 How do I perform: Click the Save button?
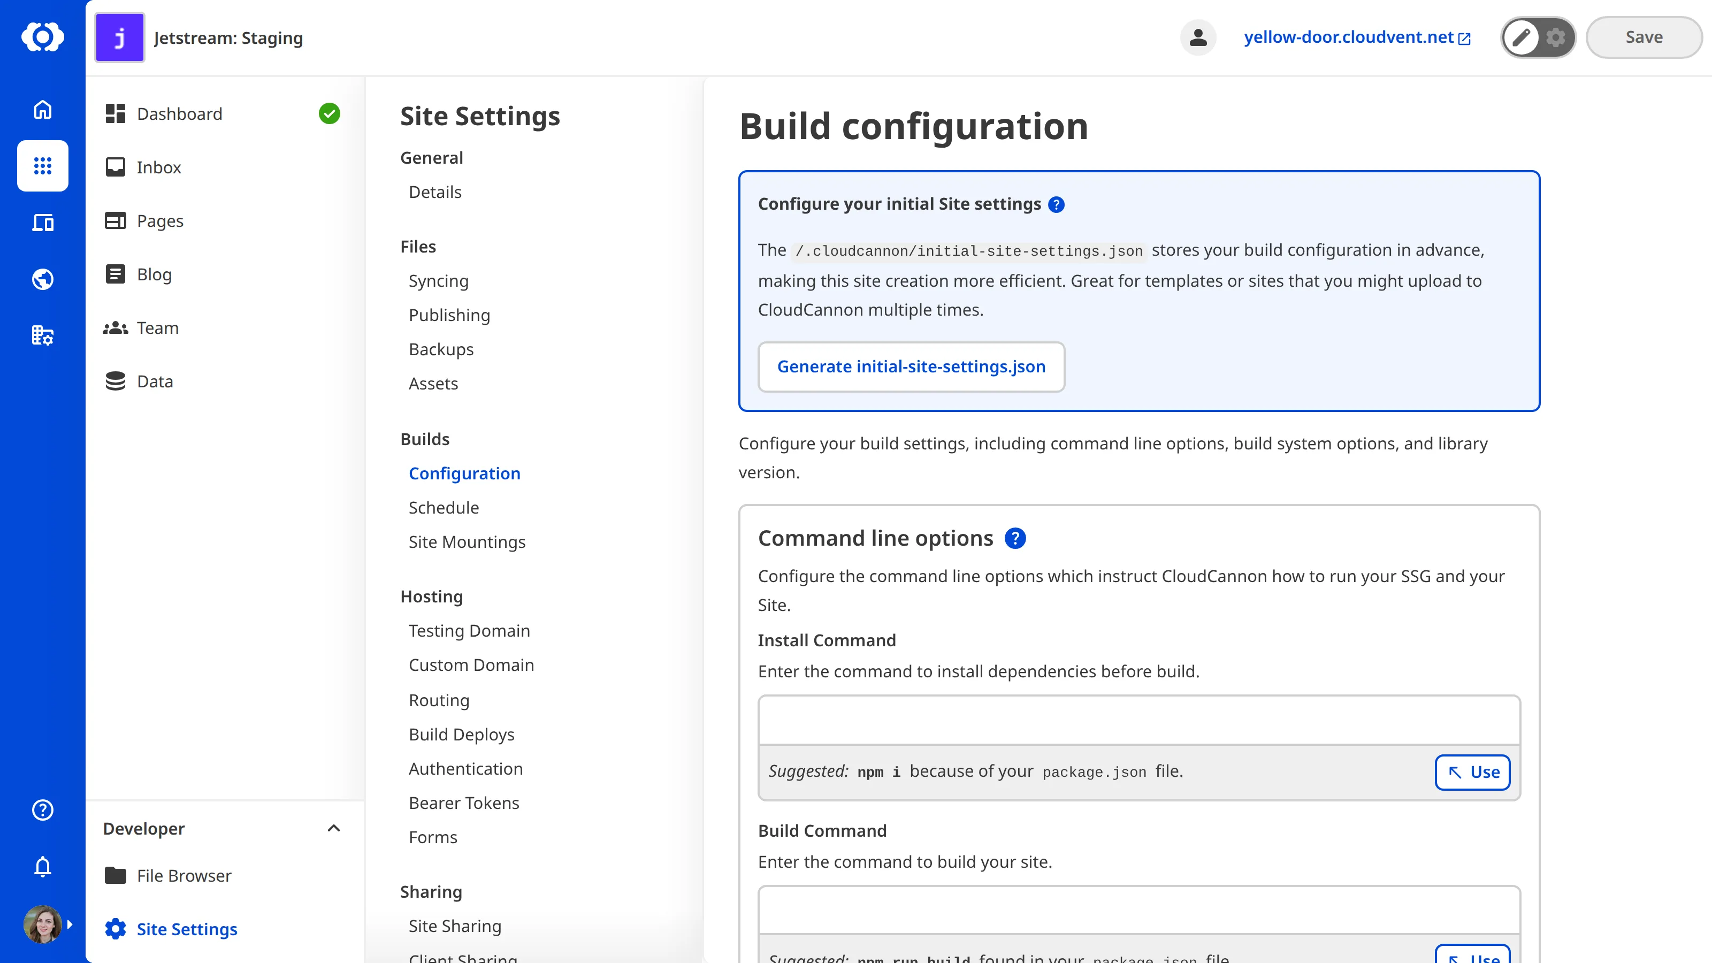coord(1644,37)
